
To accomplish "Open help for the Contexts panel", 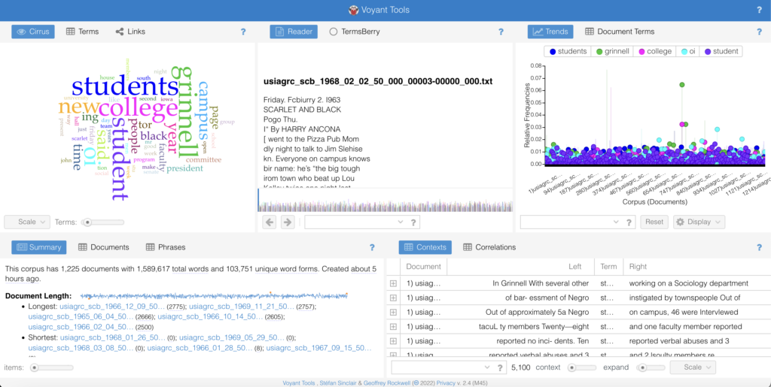I will pyautogui.click(x=759, y=248).
